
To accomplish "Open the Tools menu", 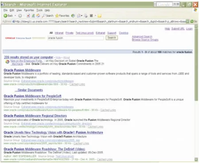I will 39,10.
